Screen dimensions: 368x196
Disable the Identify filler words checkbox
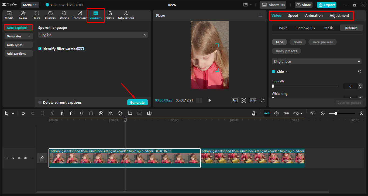tap(40, 49)
